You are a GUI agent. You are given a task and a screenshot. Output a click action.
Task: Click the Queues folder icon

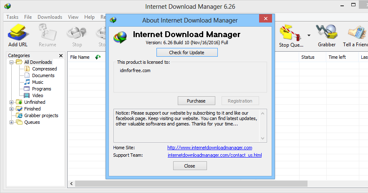(19, 122)
